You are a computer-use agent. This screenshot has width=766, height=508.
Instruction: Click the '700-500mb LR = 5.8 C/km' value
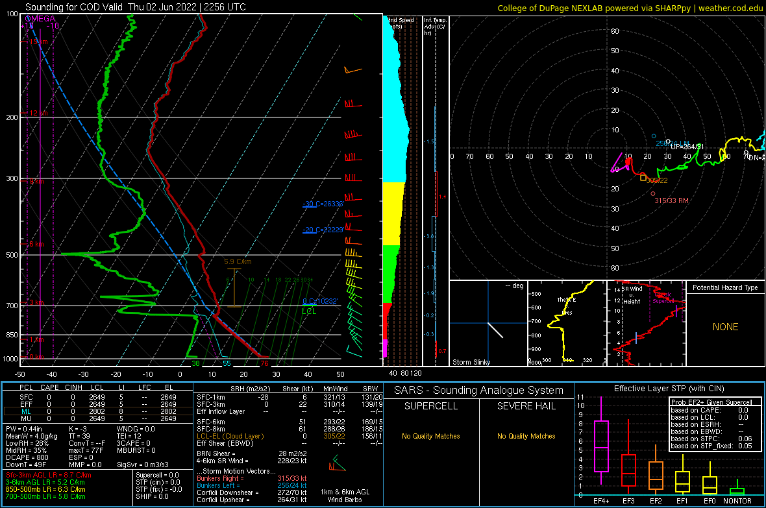coord(45,496)
